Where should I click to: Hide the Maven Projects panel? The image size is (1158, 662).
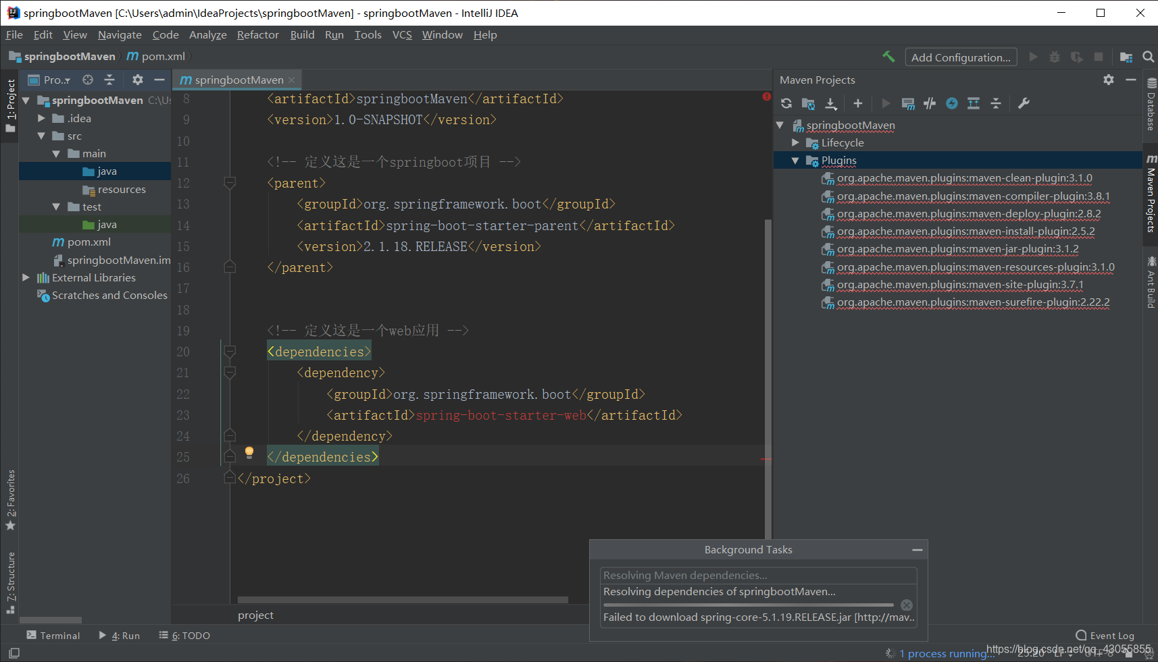[1131, 80]
